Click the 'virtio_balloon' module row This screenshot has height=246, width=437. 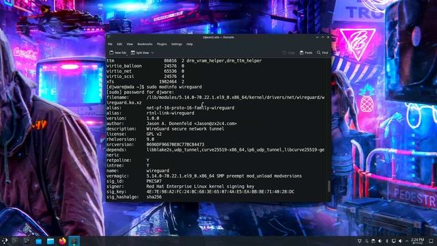point(145,66)
